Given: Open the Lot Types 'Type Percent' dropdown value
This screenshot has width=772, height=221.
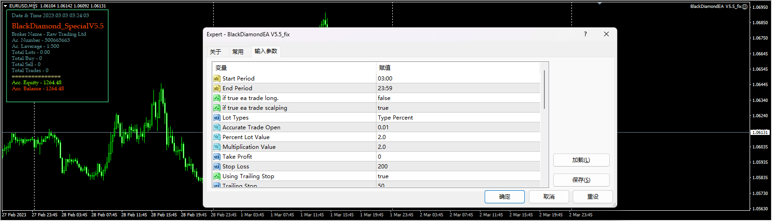Looking at the screenshot, I should pyautogui.click(x=457, y=118).
